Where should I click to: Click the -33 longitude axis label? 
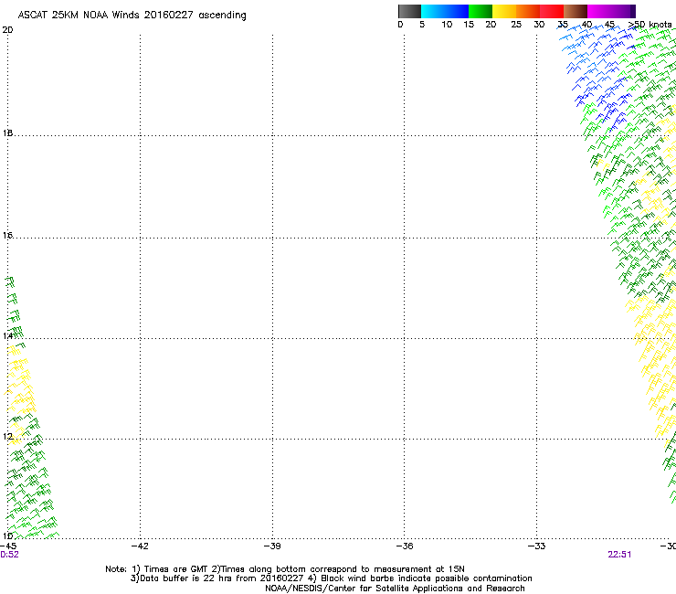(x=537, y=546)
